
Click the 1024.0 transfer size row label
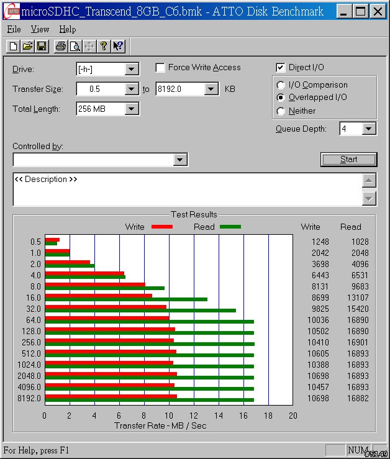point(29,365)
